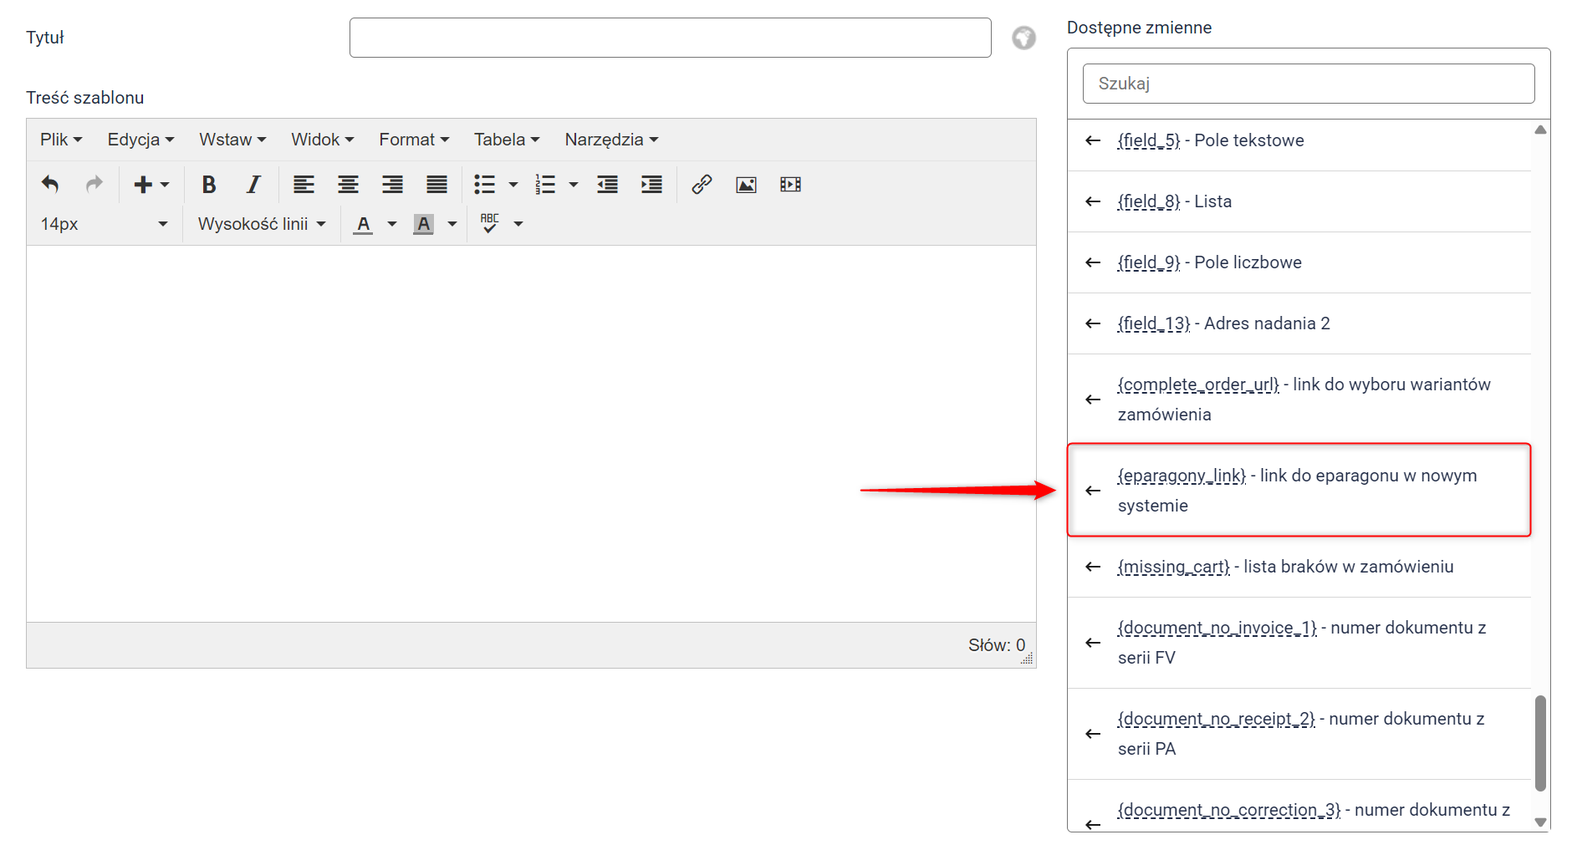1572x850 pixels.
Task: Click scroll up arrow in variables list
Action: click(x=1540, y=130)
